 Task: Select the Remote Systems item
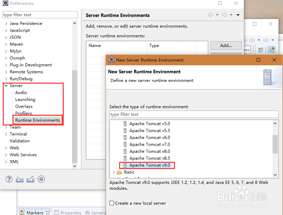coord(26,72)
